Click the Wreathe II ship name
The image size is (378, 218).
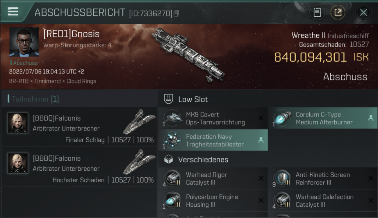coord(309,35)
